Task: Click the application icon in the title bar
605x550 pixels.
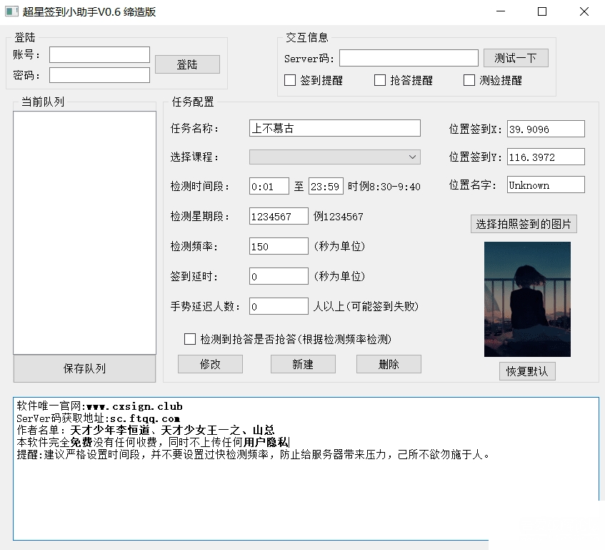Action: (10, 11)
